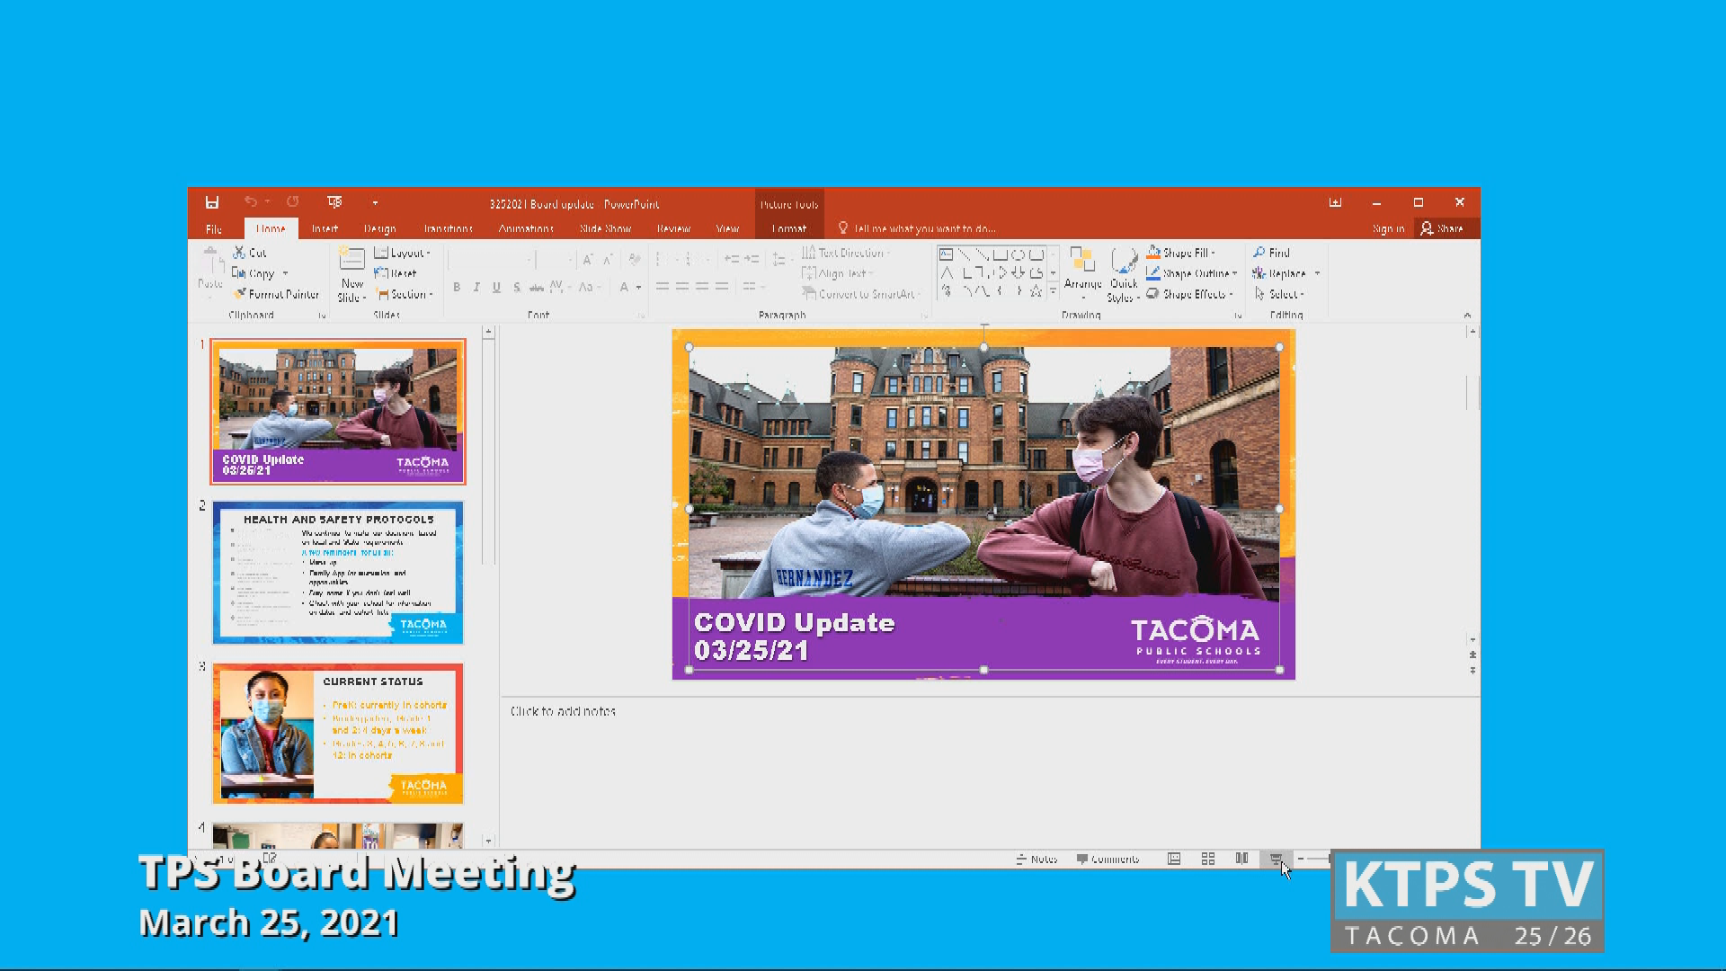
Task: Toggle text shadow formatting
Action: pos(516,287)
